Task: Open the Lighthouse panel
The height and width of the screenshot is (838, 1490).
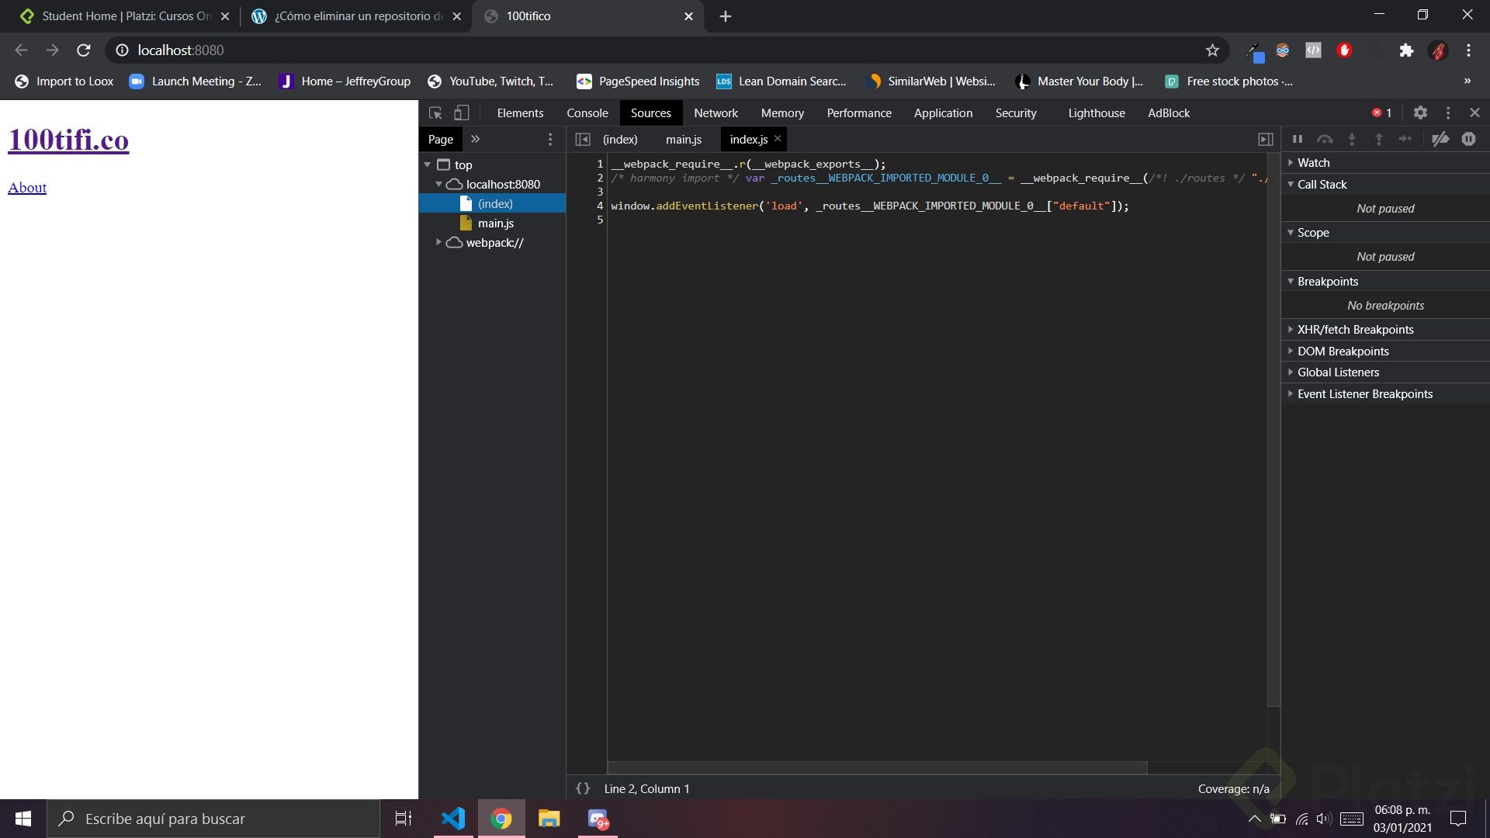Action: [1097, 113]
